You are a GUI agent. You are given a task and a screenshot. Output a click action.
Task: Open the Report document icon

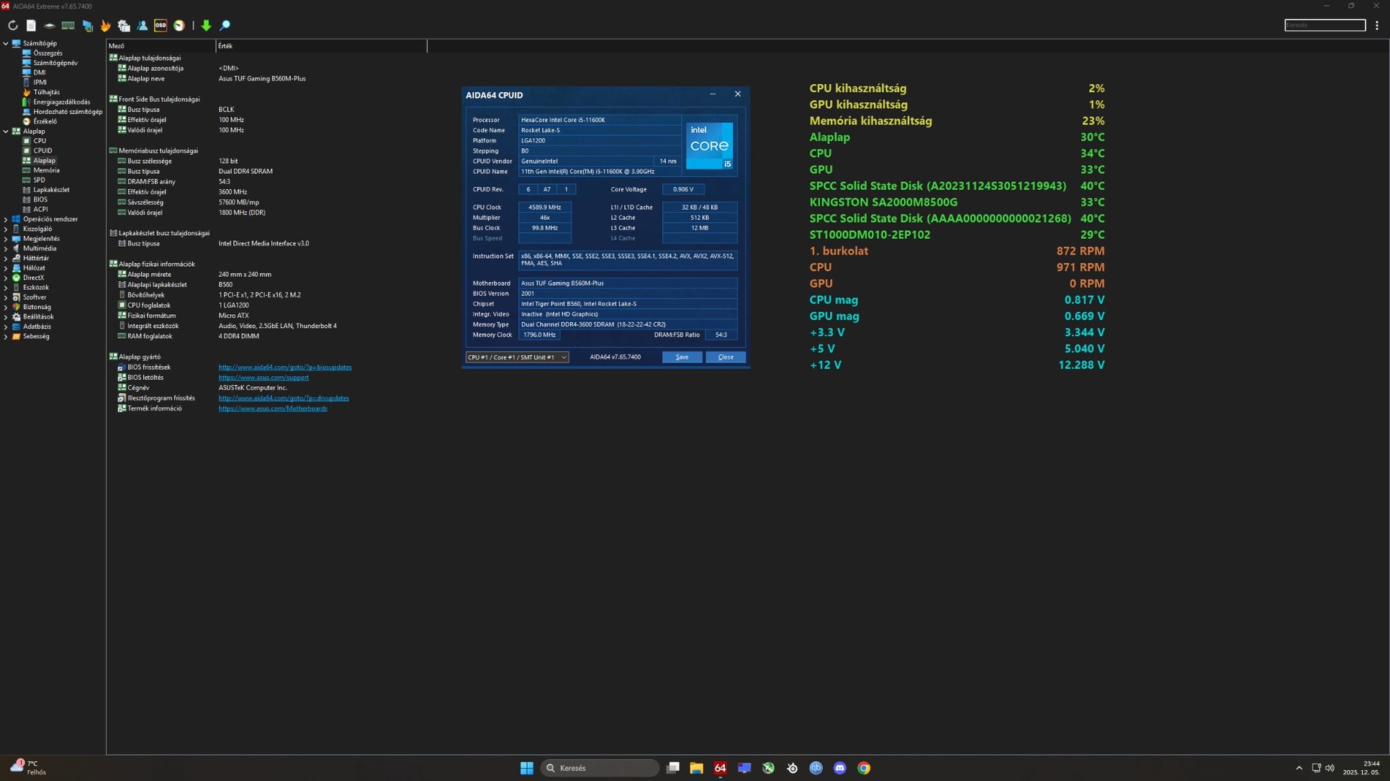(x=31, y=25)
